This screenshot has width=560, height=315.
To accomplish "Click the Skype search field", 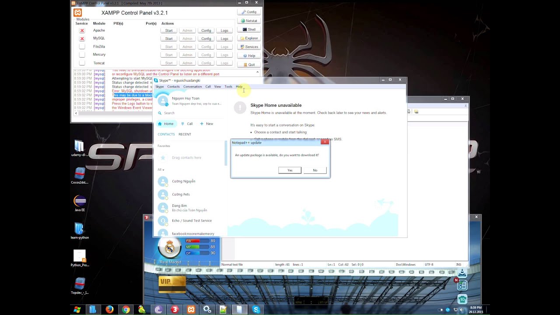I will pos(190,113).
